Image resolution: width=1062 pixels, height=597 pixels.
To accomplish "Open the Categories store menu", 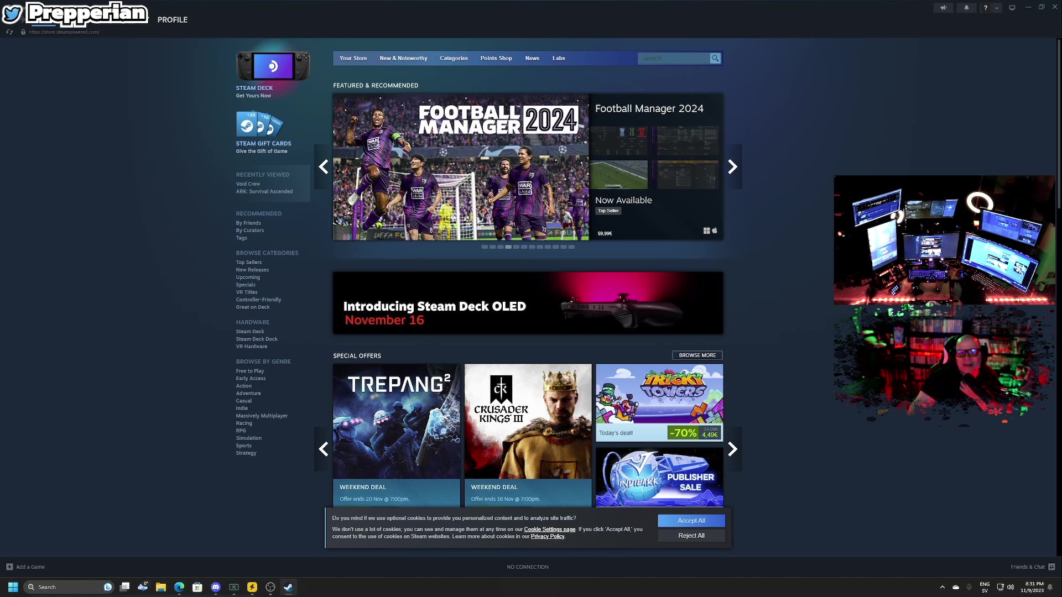I will 454,58.
